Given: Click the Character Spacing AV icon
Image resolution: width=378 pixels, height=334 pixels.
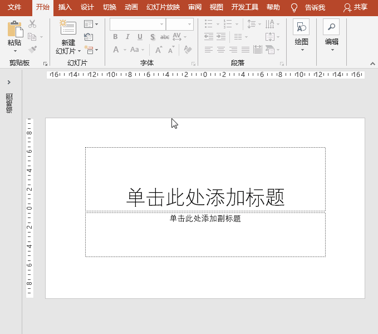Looking at the screenshot, I should click(x=177, y=37).
